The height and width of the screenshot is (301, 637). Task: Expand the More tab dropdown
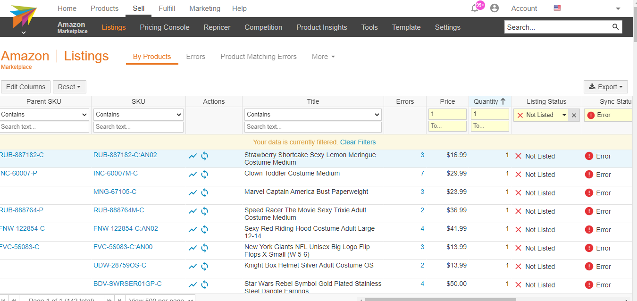point(323,57)
